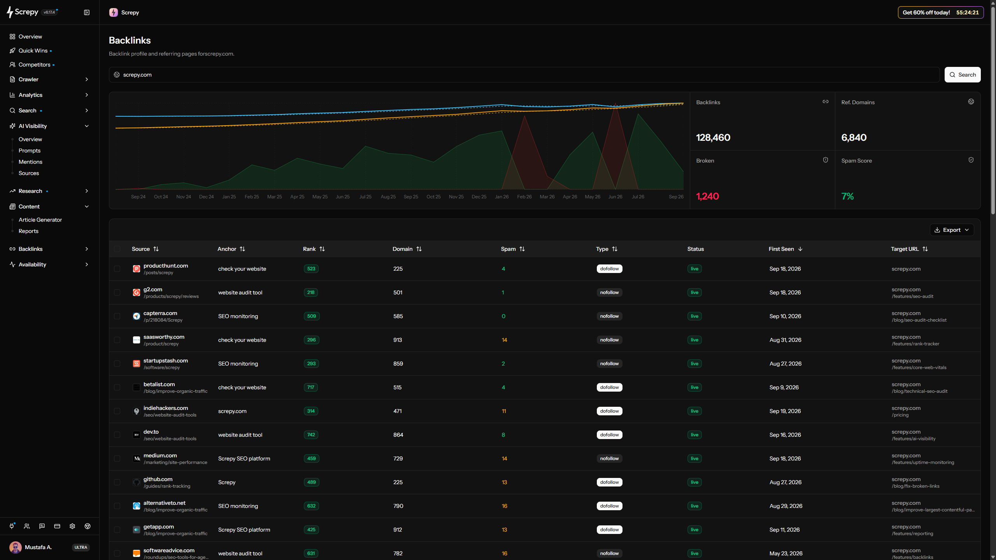Expand the Availability menu chevron

87,264
